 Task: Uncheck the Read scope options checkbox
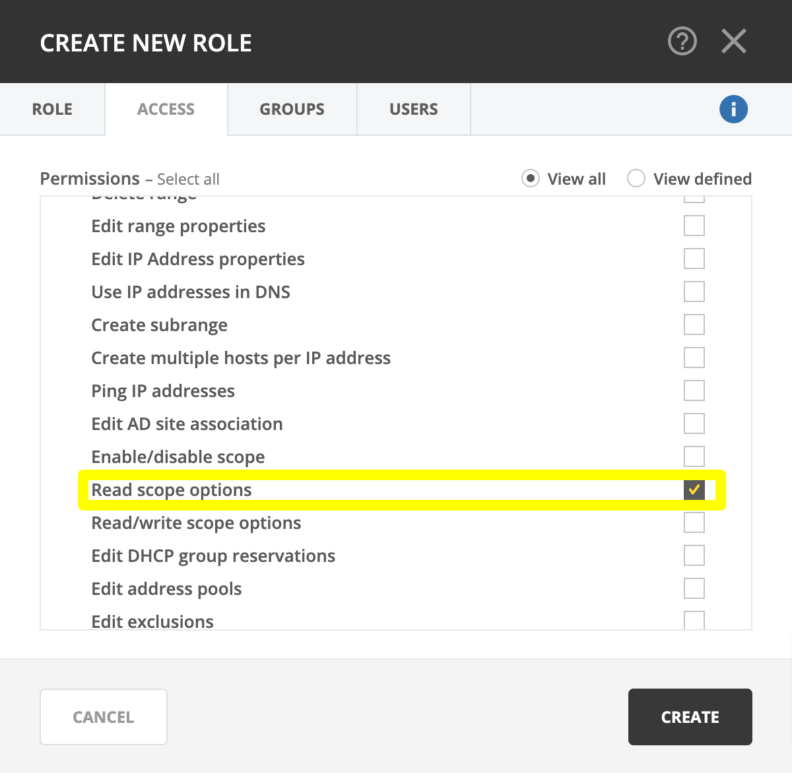(694, 489)
